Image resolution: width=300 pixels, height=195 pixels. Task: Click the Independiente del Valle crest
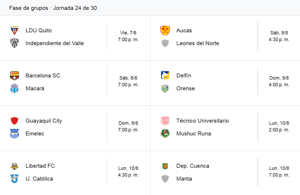14,43
